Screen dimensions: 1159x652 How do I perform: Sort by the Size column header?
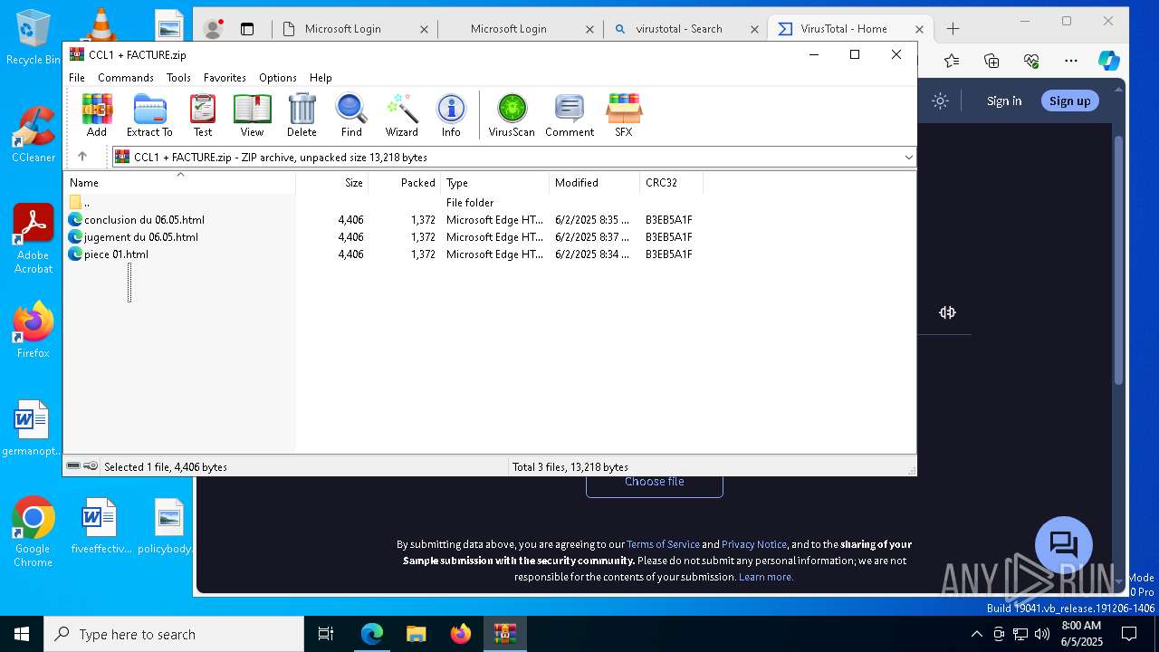pyautogui.click(x=332, y=183)
